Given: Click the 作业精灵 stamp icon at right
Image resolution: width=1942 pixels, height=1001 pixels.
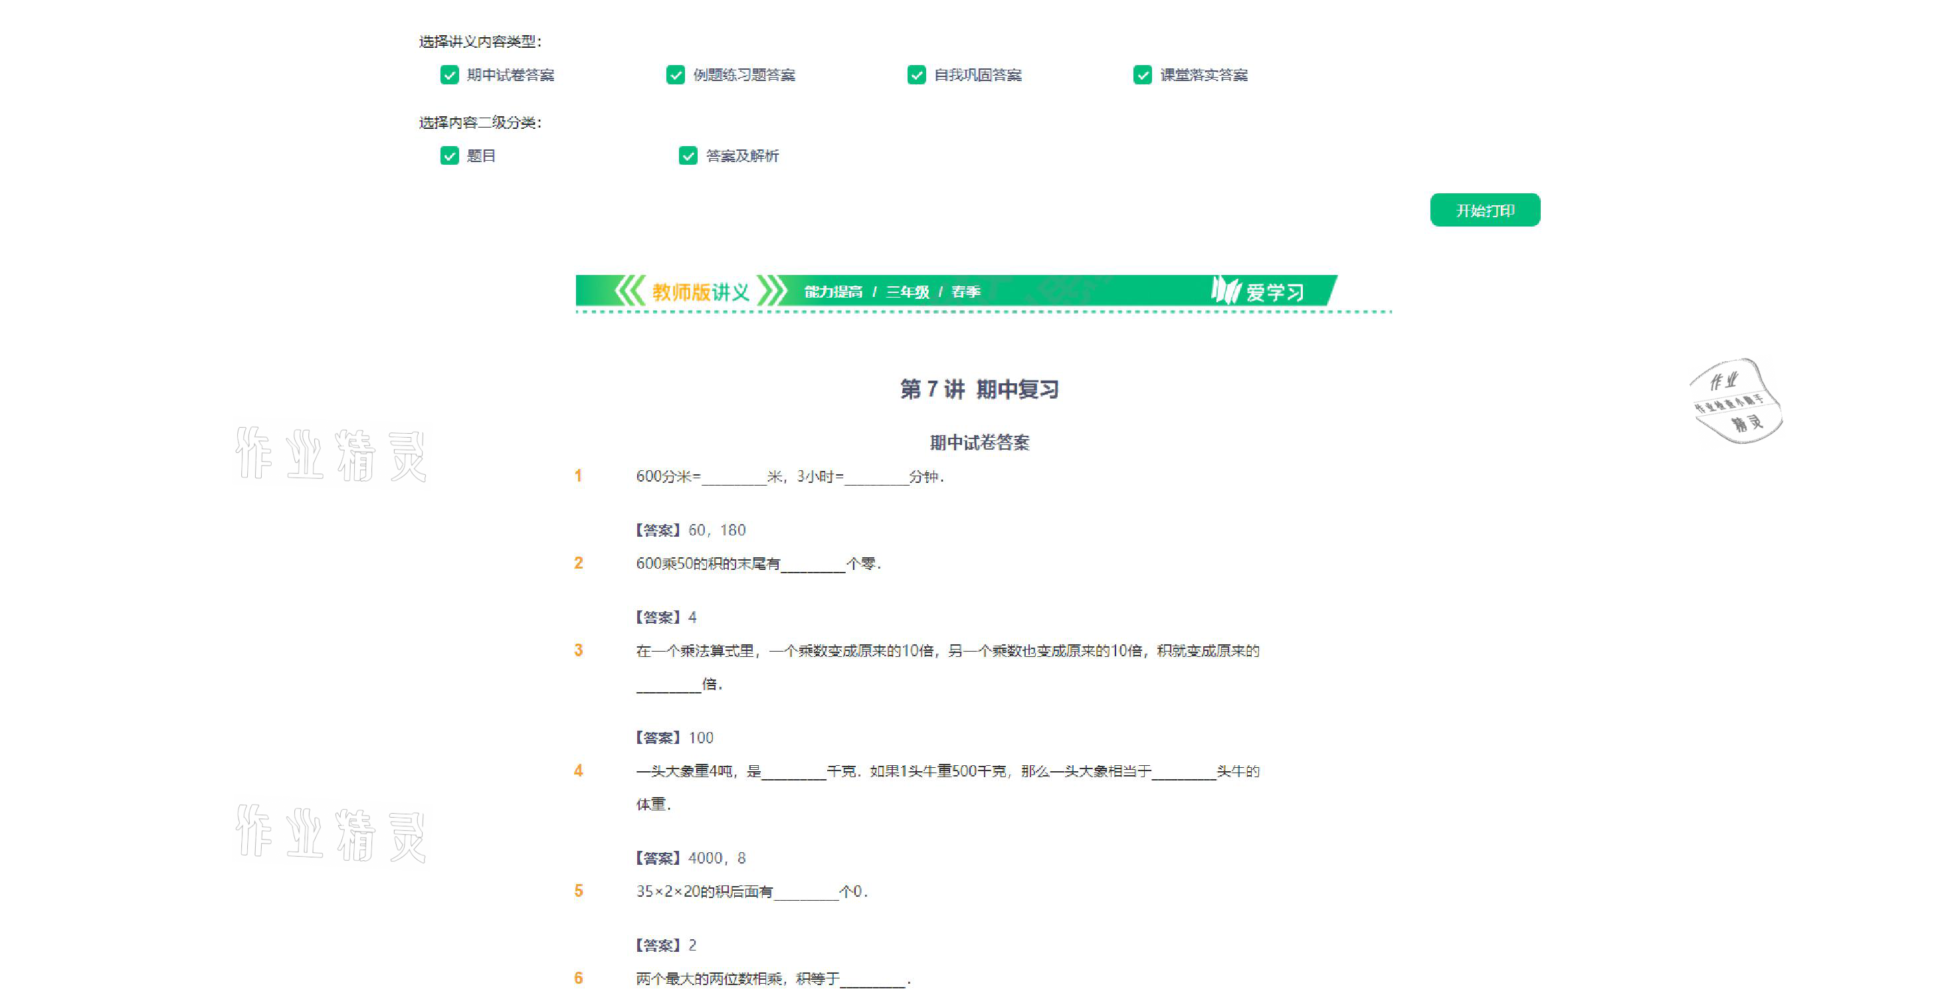Looking at the screenshot, I should 1735,401.
